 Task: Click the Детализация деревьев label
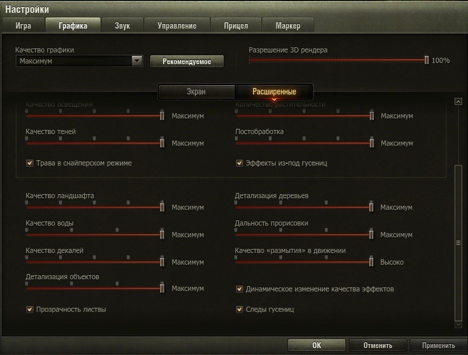pyautogui.click(x=272, y=196)
